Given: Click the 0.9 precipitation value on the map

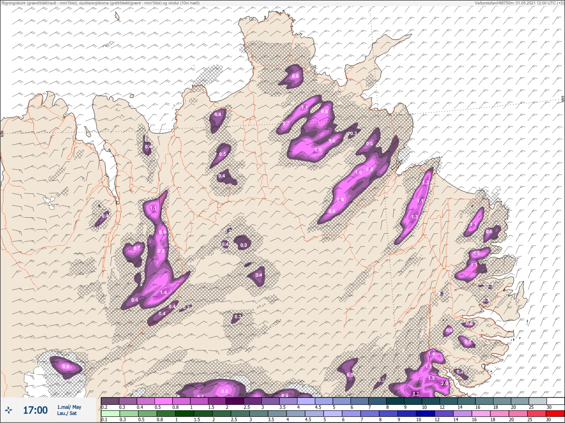Looking at the screenshot, I should (x=162, y=232).
